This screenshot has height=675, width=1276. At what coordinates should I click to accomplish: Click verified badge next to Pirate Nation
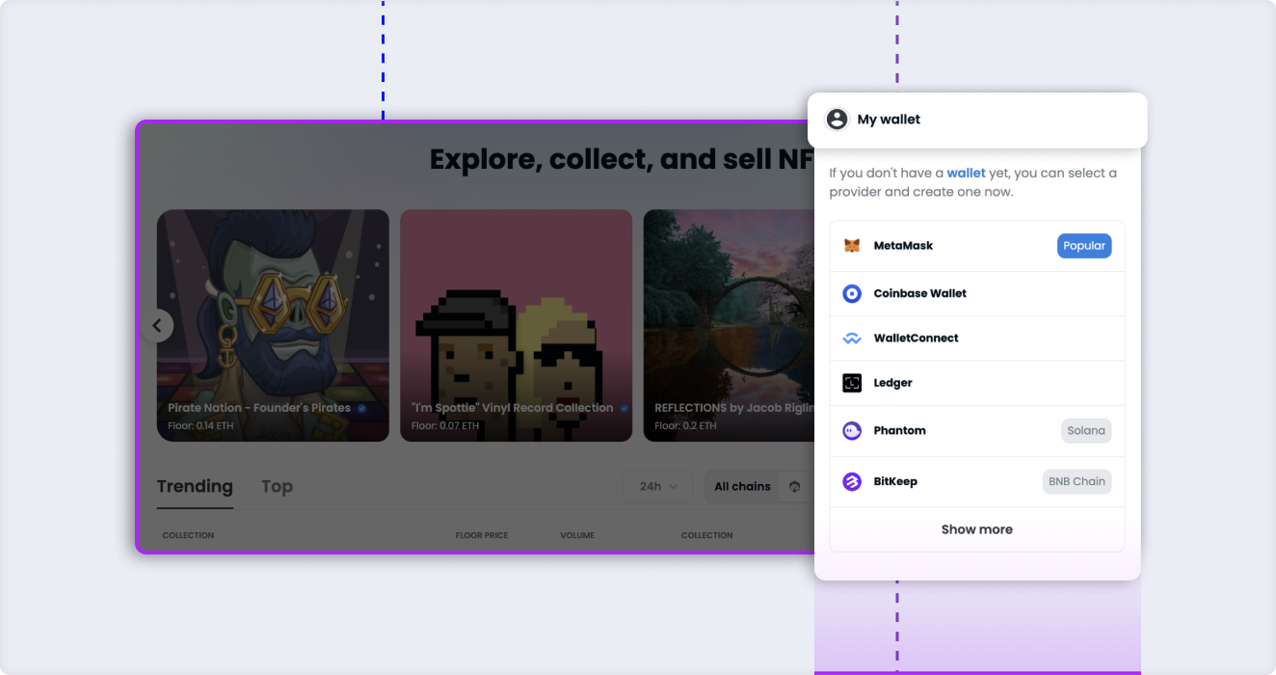point(361,409)
